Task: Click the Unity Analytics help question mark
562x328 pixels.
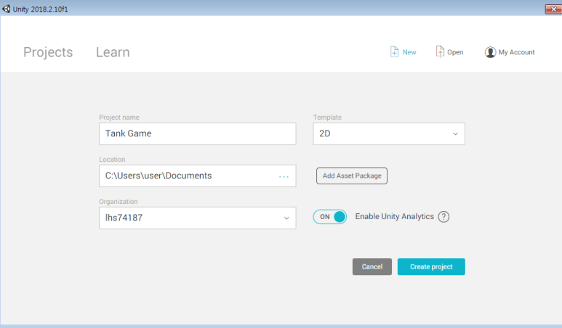Action: pyautogui.click(x=443, y=217)
